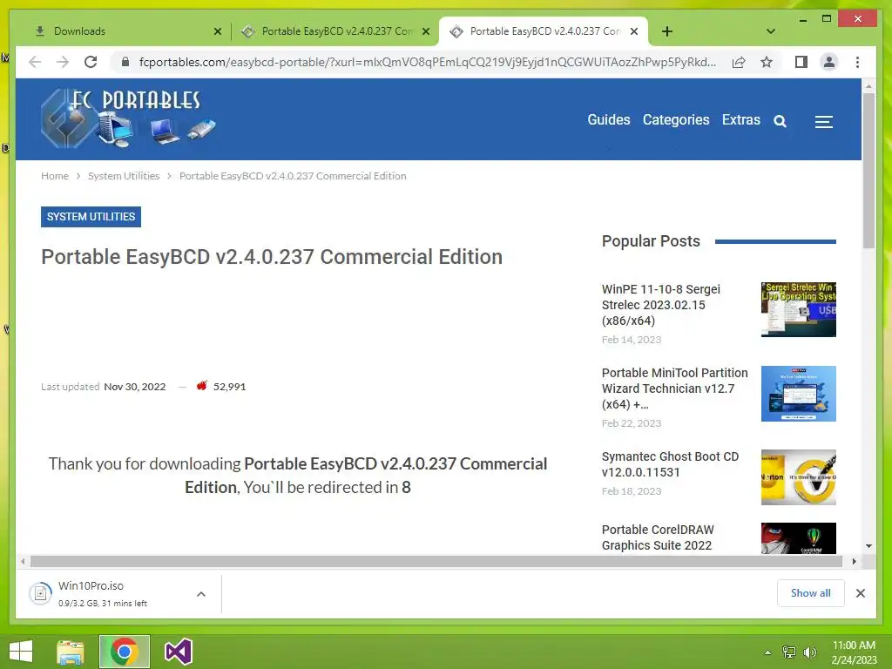Open the Chrome profile avatar
892x669 pixels.
829,62
